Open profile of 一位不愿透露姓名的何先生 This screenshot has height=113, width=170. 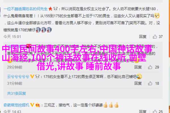pyautogui.click(x=25, y=9)
